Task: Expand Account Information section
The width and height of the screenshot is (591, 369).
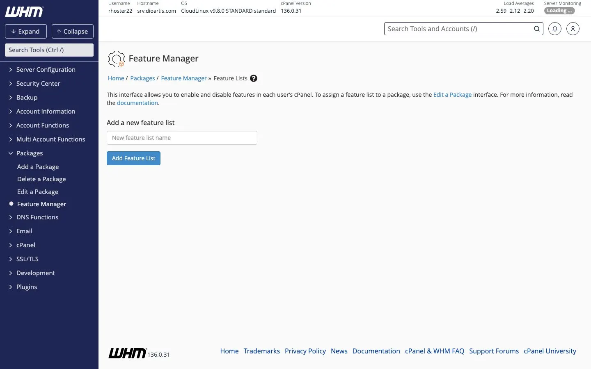Action: tap(46, 112)
